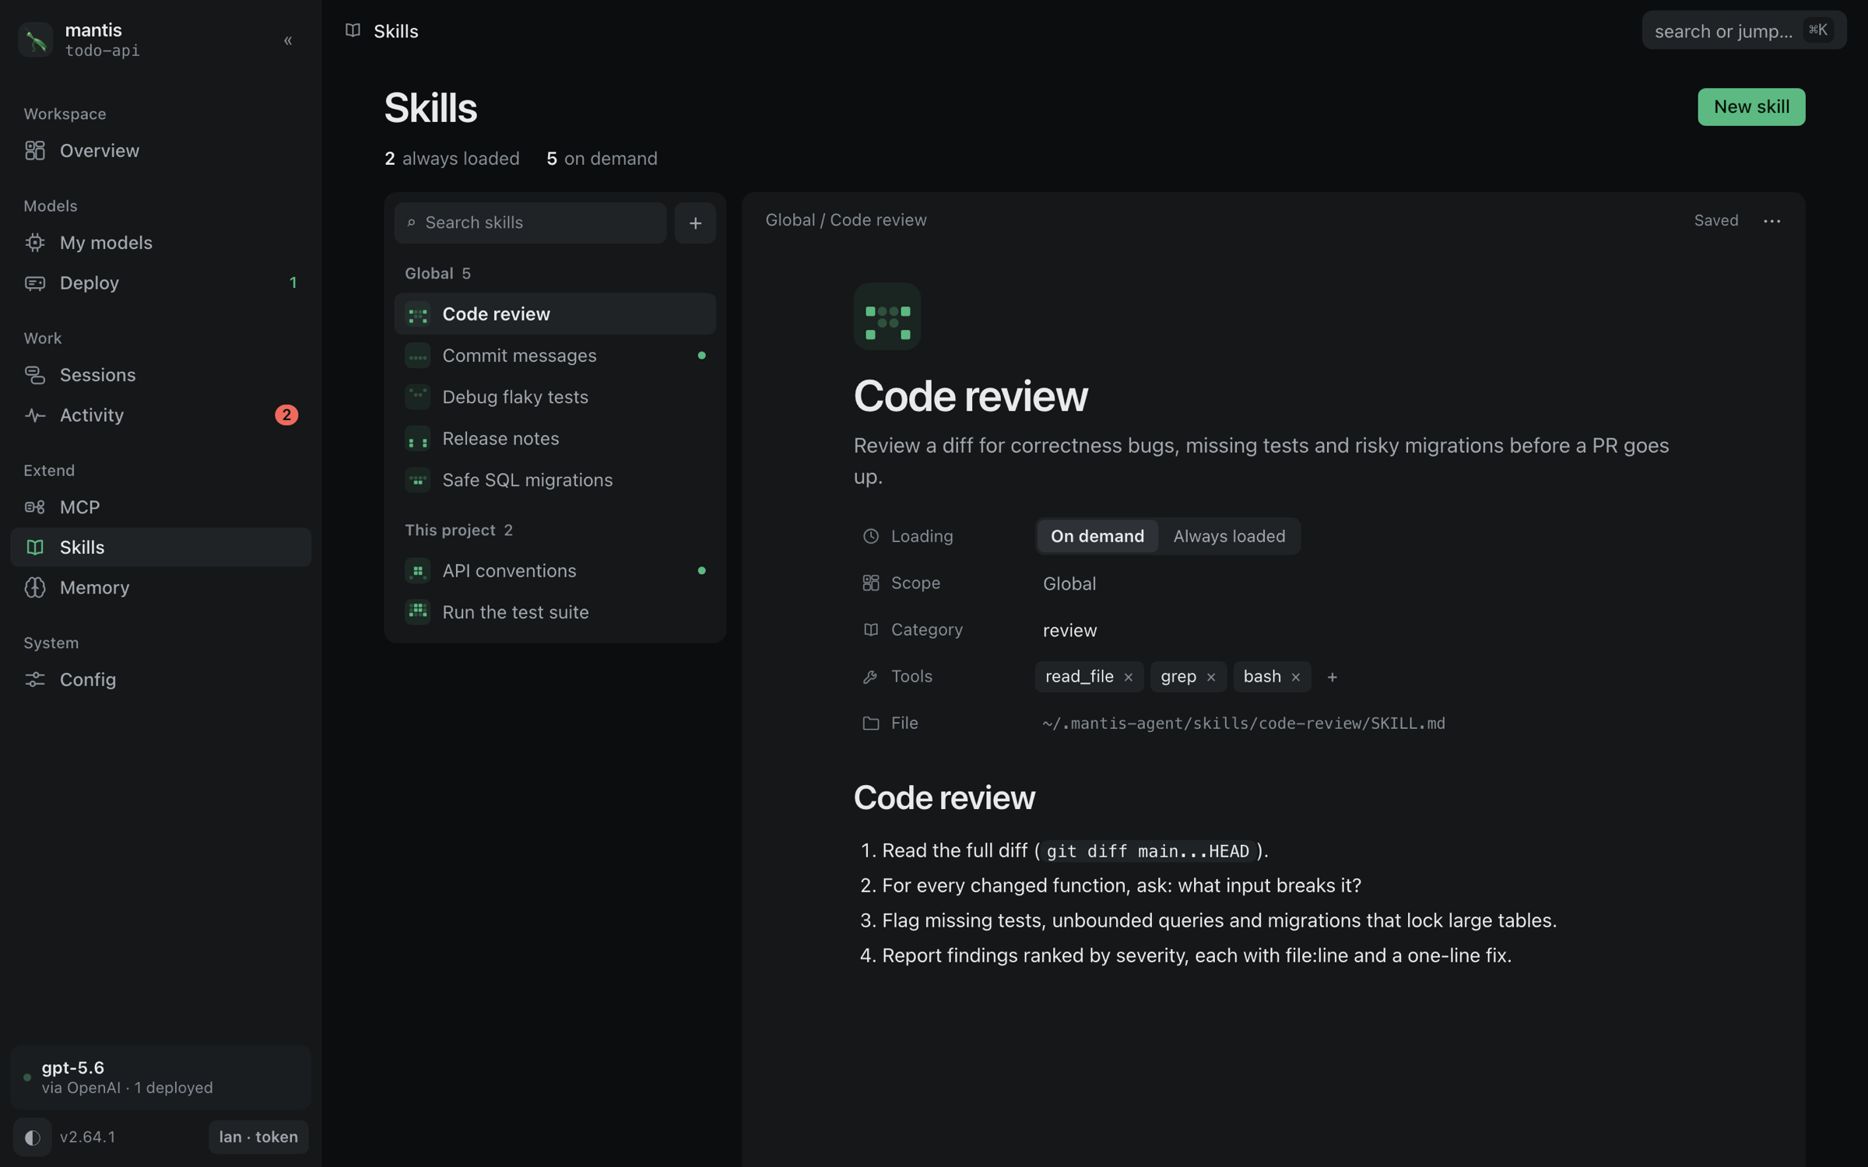Open the gpt-5.6 model status card
This screenshot has height=1167, width=1868.
tap(160, 1077)
